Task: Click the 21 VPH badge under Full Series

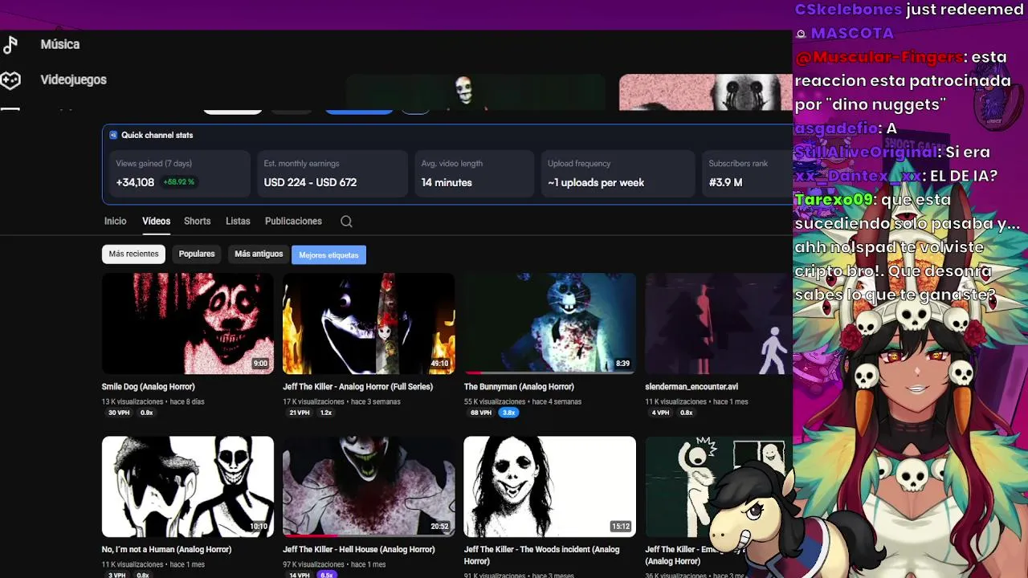Action: pyautogui.click(x=300, y=413)
